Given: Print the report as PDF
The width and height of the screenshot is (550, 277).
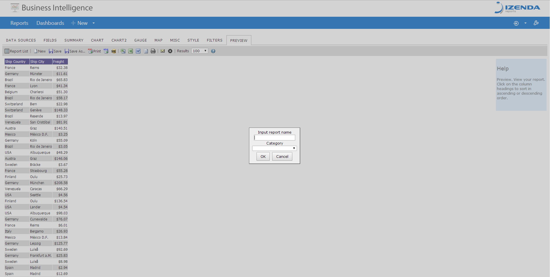Looking at the screenshot, I should [94, 51].
